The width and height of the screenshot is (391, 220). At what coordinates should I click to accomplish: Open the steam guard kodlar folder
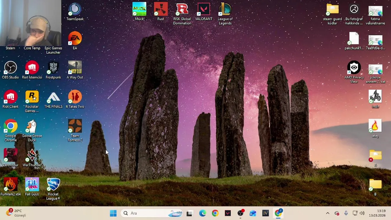pos(332,14)
